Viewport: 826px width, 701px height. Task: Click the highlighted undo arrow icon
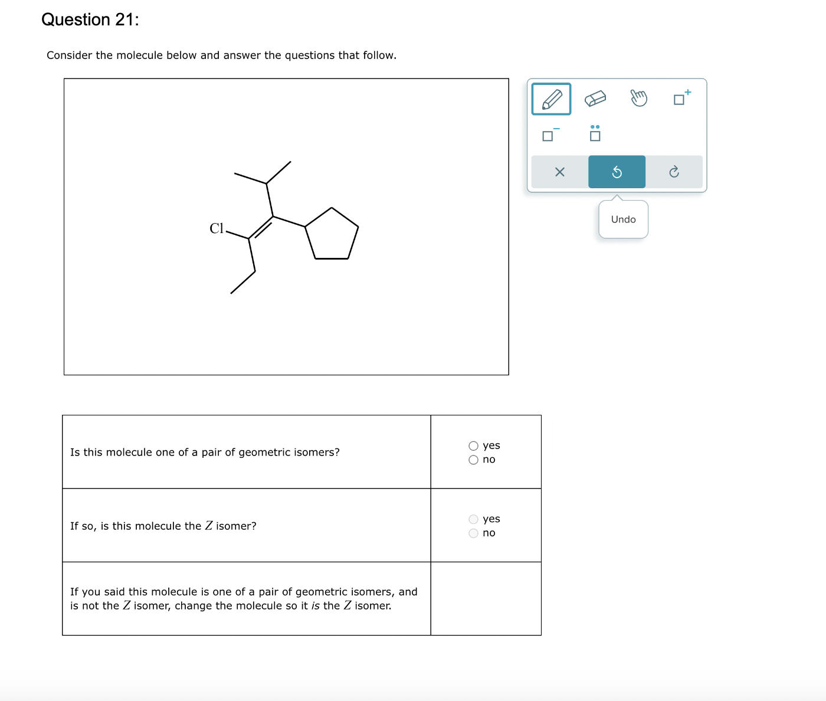click(617, 172)
